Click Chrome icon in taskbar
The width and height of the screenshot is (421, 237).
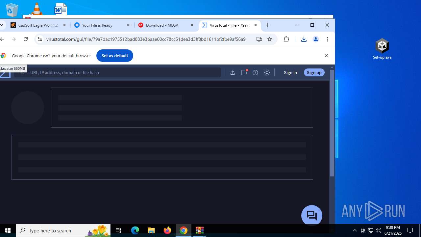coord(184,230)
